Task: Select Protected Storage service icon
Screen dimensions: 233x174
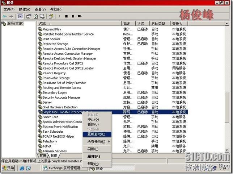Action: tap(40, 43)
